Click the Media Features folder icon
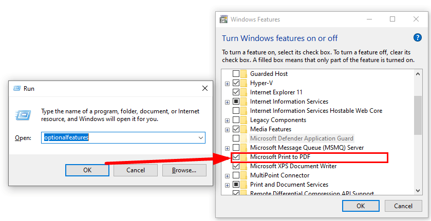This screenshot has width=431, height=221. click(x=243, y=129)
